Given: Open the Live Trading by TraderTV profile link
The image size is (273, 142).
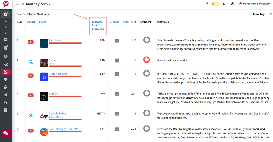Looking at the screenshot, I should [x=65, y=129].
